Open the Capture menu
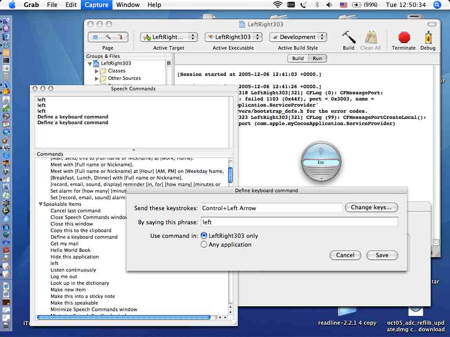Viewport: 450px width, 337px height. coord(96,4)
